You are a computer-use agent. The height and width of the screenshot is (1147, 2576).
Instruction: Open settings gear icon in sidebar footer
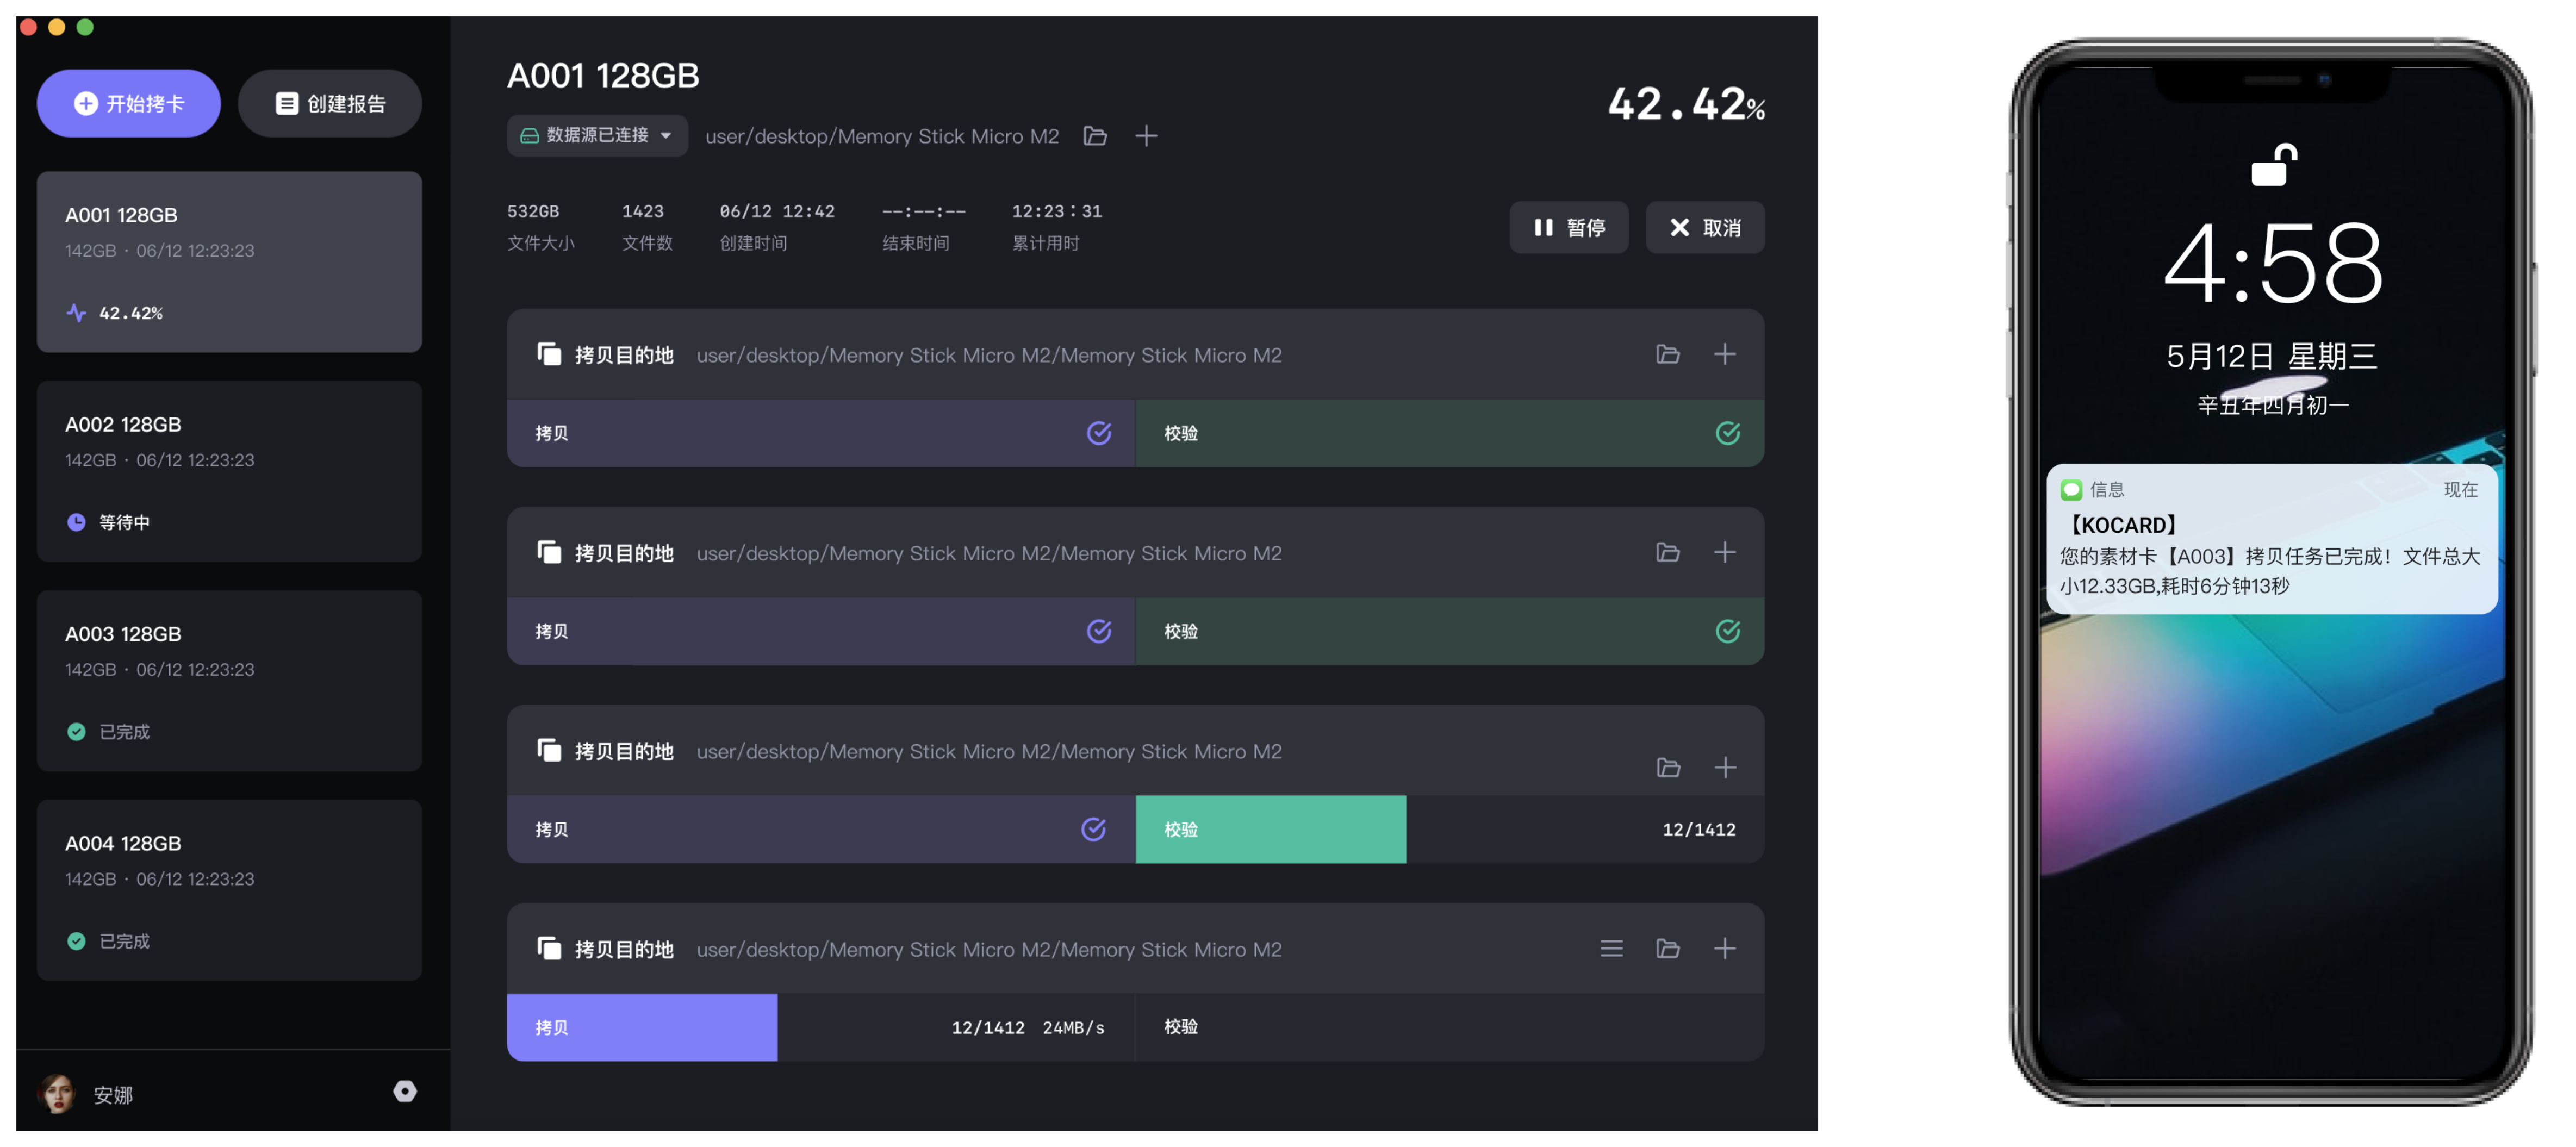click(404, 1091)
